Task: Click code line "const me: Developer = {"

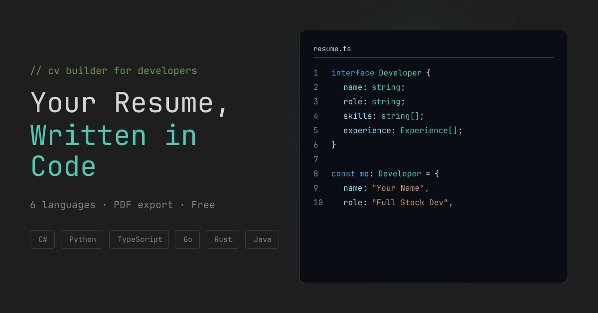Action: [385, 174]
